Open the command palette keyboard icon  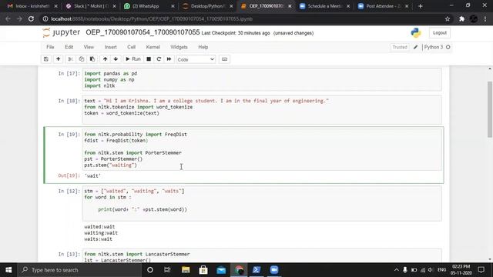[224, 59]
